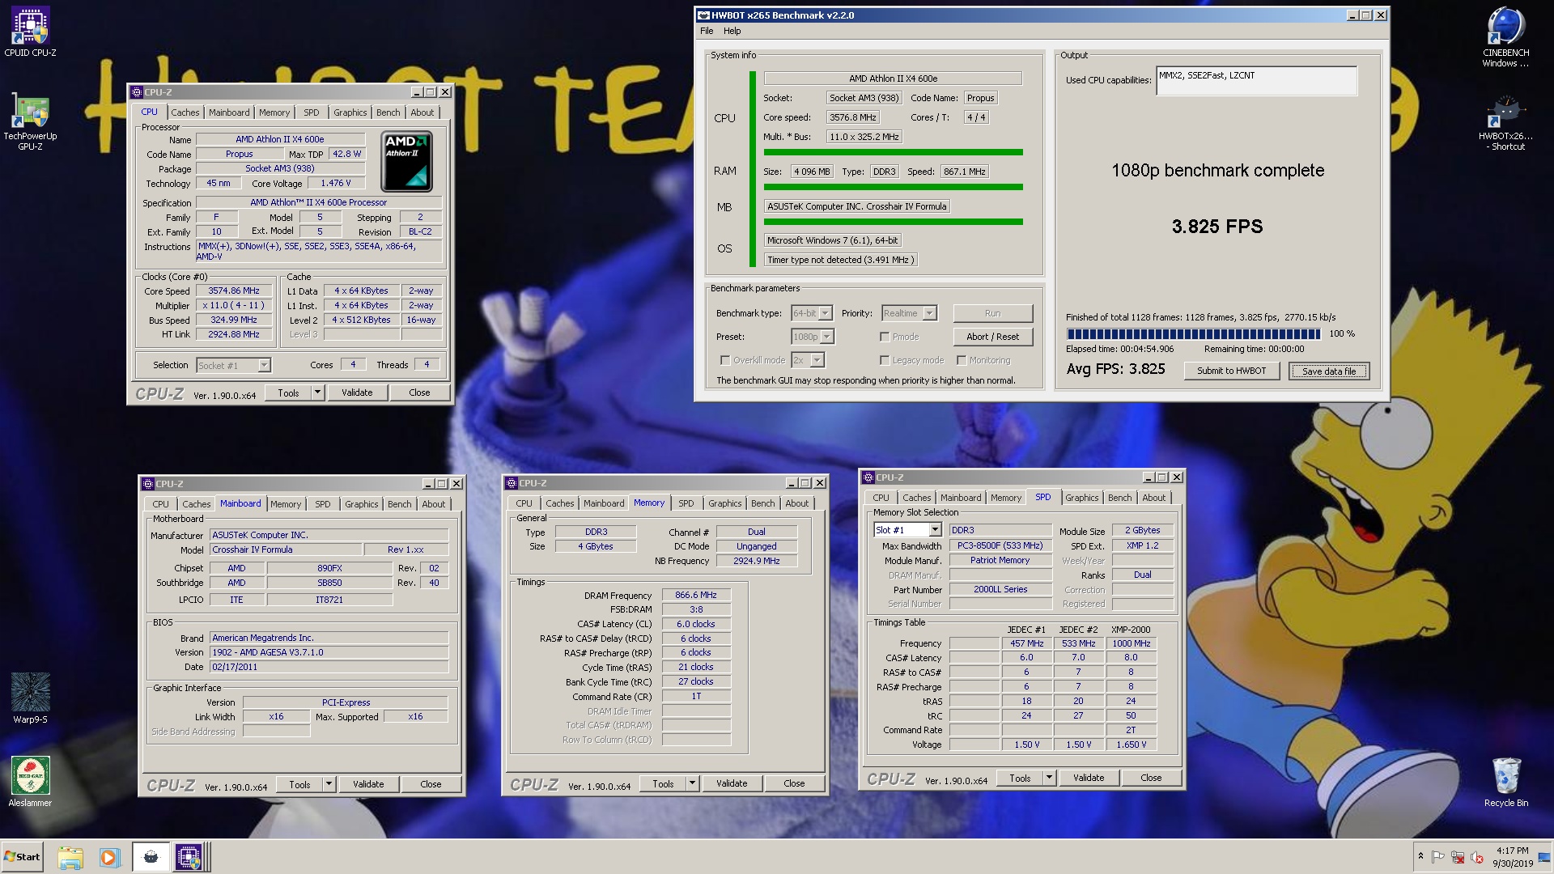
Task: Open the Recycle Bin
Action: click(x=1505, y=781)
